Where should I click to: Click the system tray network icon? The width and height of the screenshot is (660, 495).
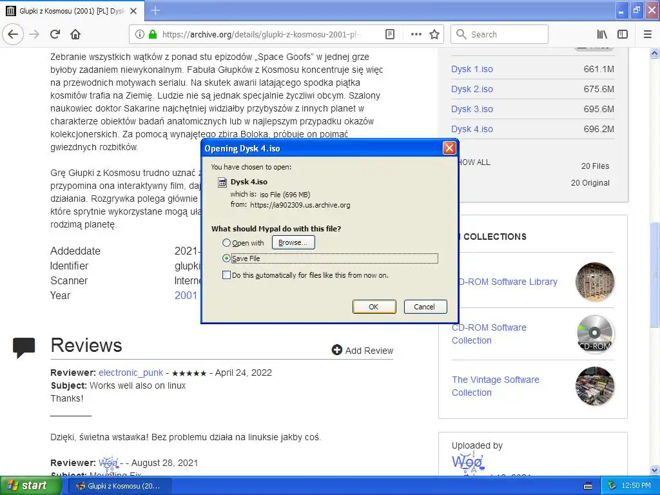point(612,486)
